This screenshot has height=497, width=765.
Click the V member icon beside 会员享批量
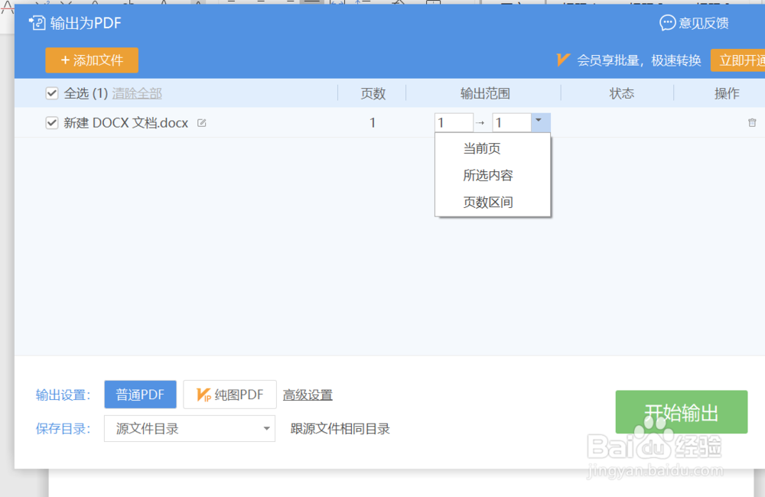[563, 60]
